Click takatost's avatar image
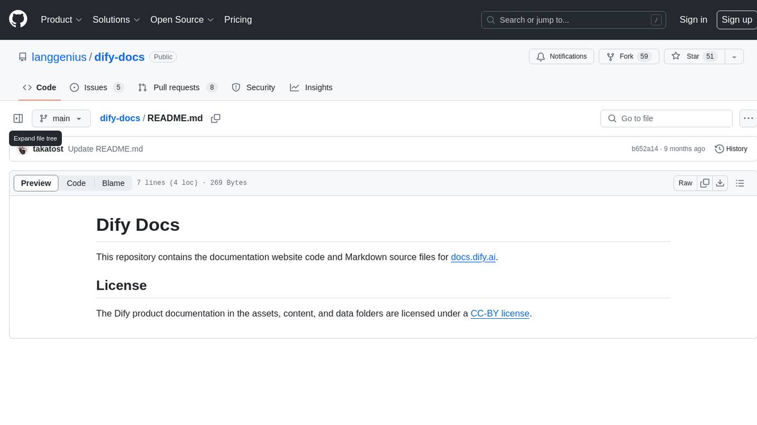The image size is (757, 425). [x=23, y=149]
